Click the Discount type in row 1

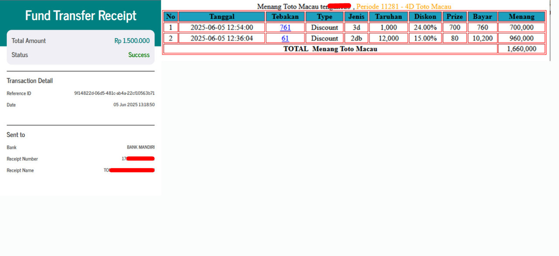[324, 27]
